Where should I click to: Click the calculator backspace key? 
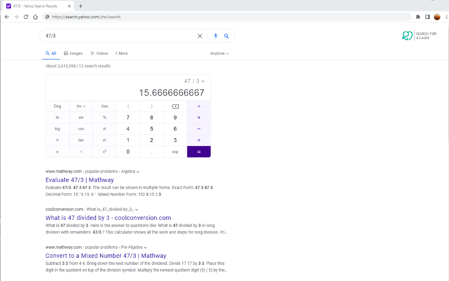175,106
